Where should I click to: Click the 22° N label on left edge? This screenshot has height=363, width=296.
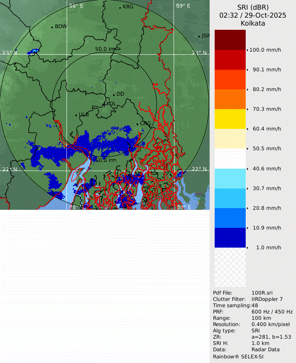[10, 169]
